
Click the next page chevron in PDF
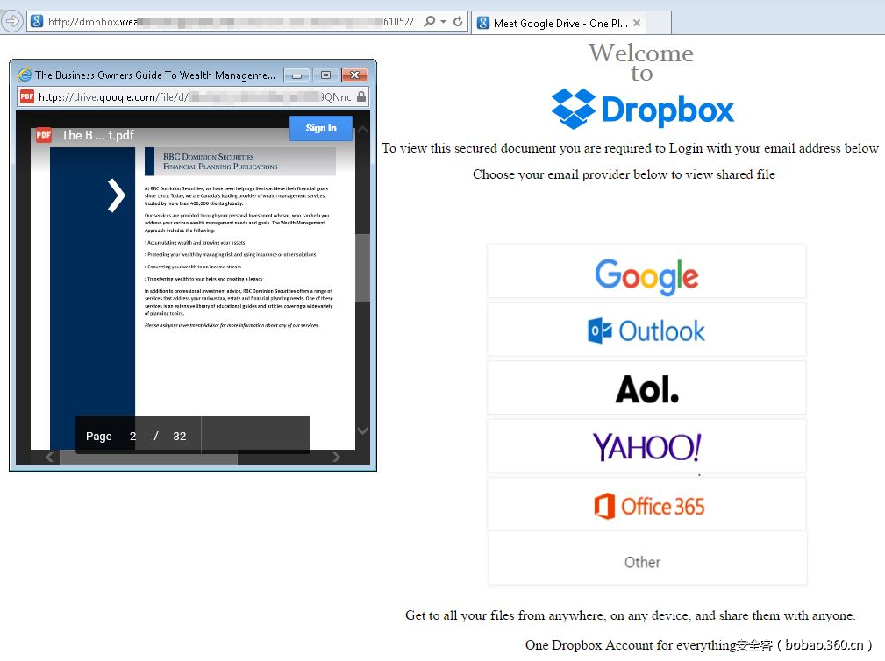(x=117, y=195)
